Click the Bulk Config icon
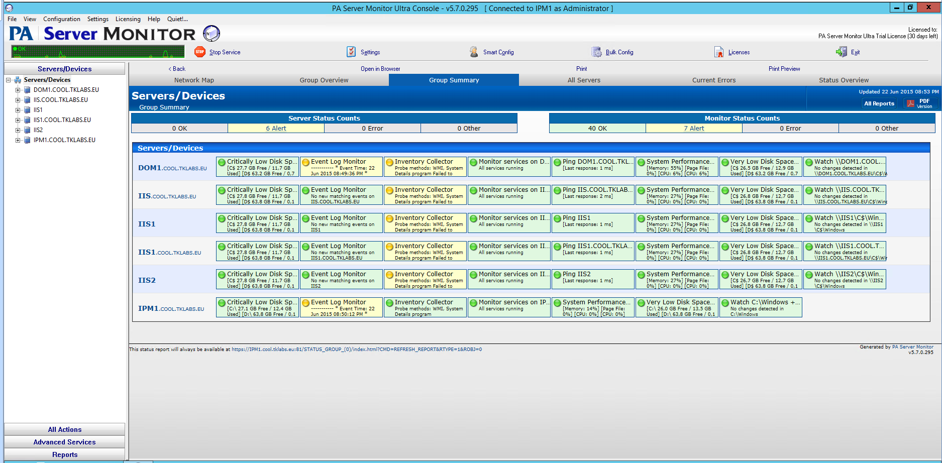 (596, 52)
